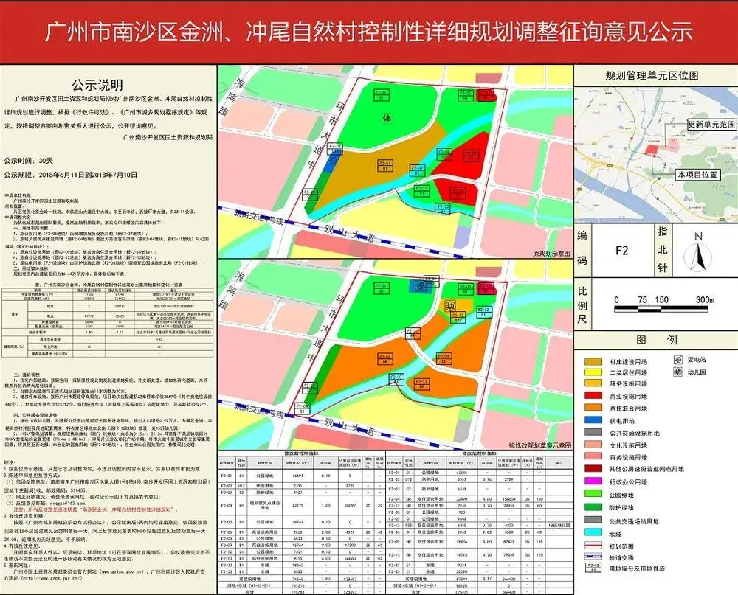Click the 体 label on the original plan map
This screenshot has height=595, width=738.
(x=387, y=119)
